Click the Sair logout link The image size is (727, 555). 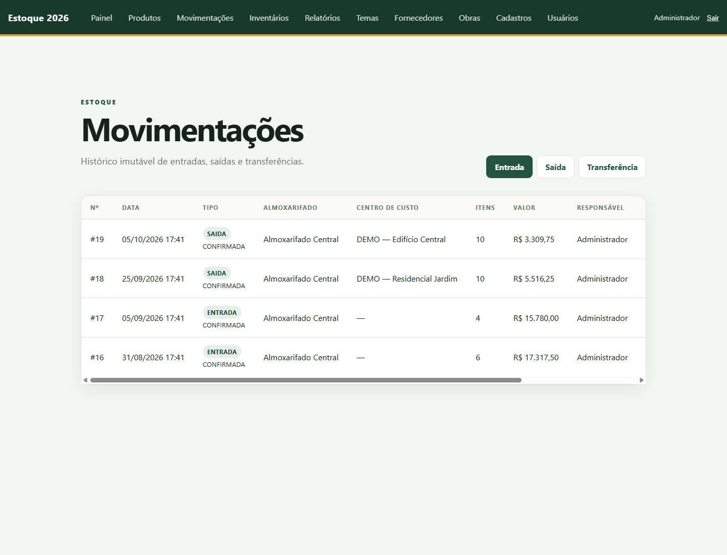tap(713, 18)
